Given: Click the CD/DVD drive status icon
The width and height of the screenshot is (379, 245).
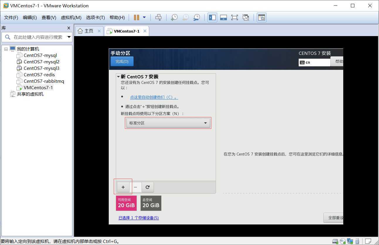Looking at the screenshot, I should 343,241.
